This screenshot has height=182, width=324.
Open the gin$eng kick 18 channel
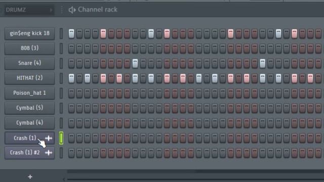[29, 33]
